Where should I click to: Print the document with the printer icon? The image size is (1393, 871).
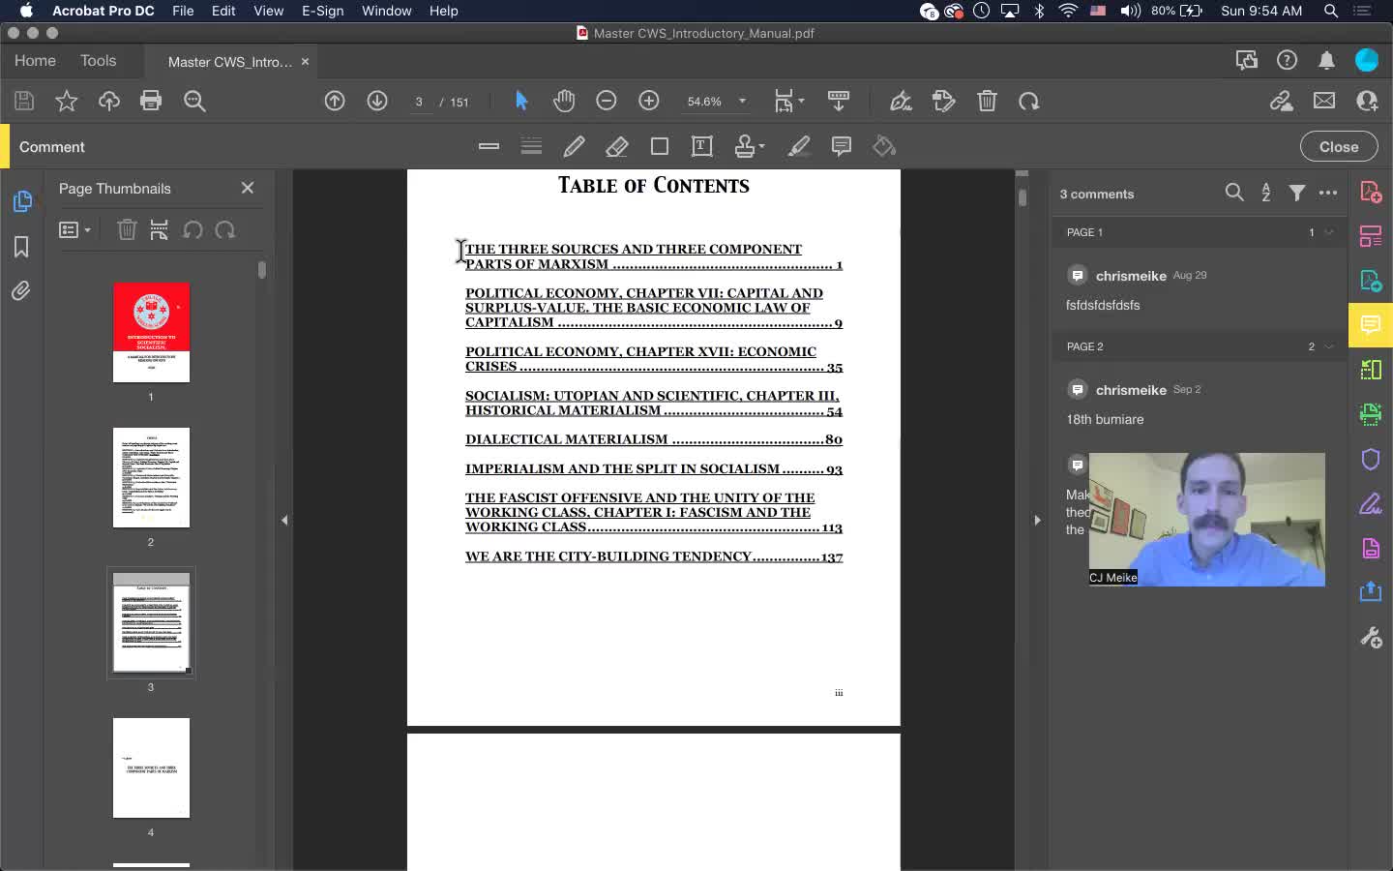[151, 101]
